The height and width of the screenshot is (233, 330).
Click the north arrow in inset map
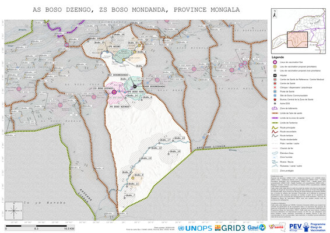pyautogui.click(x=275, y=14)
